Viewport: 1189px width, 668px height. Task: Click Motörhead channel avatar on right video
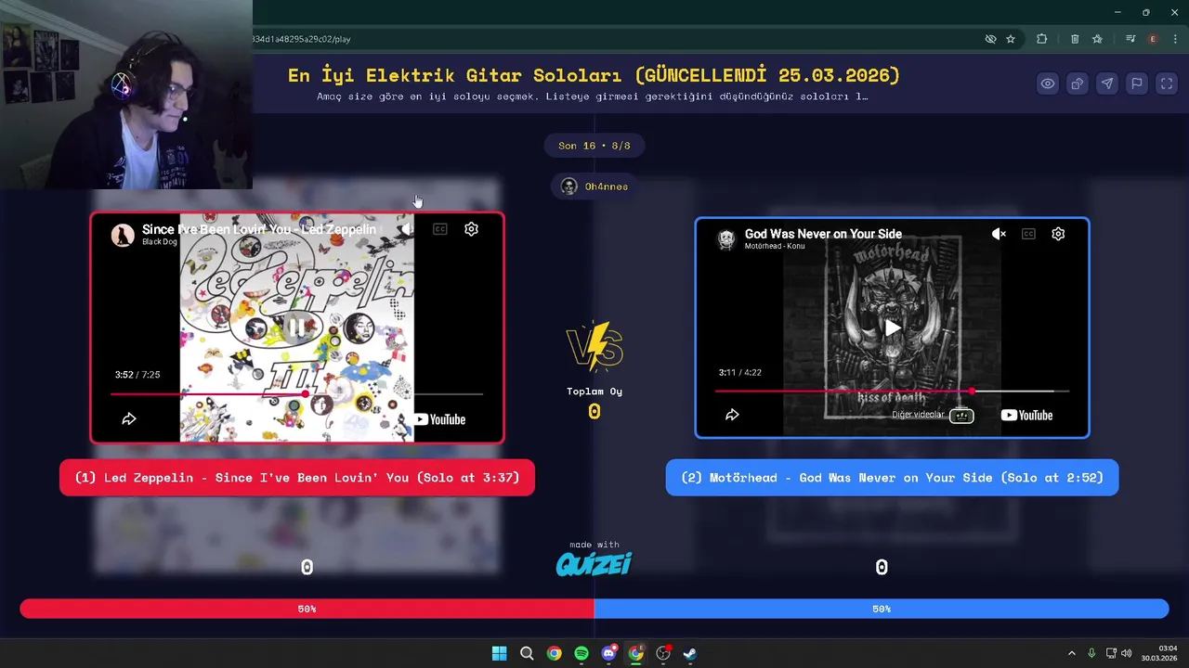pos(726,239)
